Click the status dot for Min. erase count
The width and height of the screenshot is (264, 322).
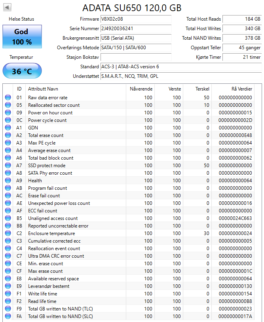(x=8, y=263)
